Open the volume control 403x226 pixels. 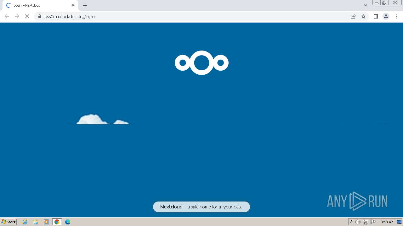[x=358, y=222]
